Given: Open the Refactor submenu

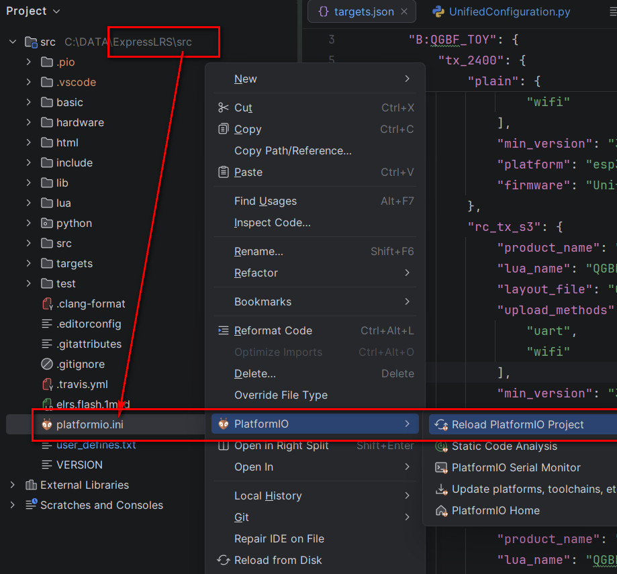Looking at the screenshot, I should pos(315,273).
